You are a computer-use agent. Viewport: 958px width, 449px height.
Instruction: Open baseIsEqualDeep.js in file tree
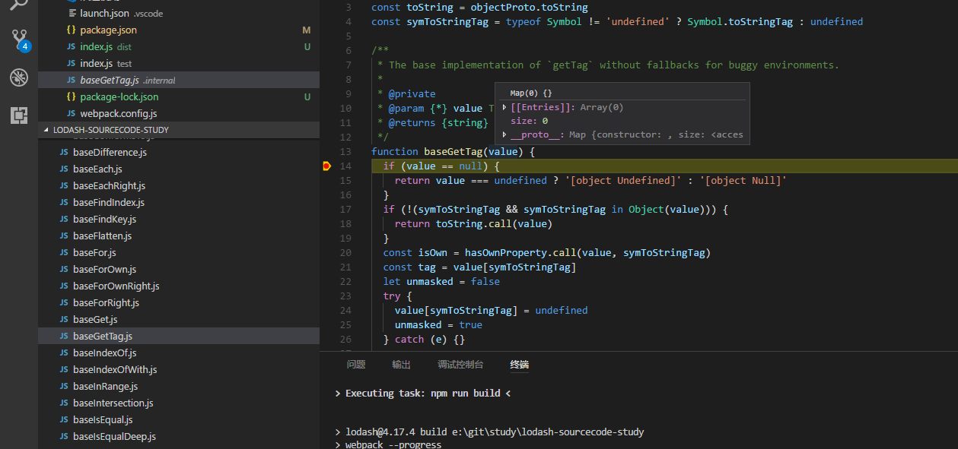[179, 436]
